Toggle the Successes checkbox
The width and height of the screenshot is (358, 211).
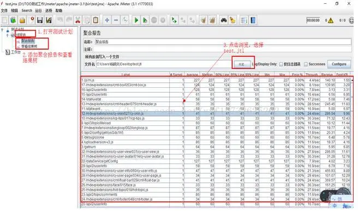[306, 64]
